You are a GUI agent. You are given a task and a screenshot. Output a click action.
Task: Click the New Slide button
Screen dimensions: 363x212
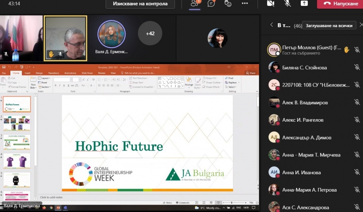[33, 83]
